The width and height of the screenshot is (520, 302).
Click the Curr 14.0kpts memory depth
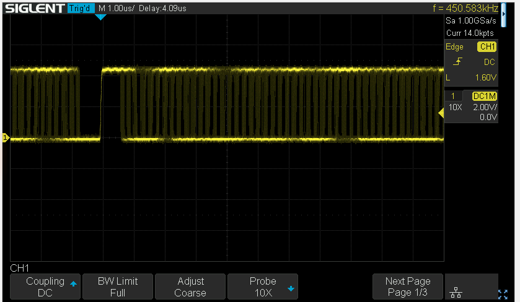pos(470,33)
